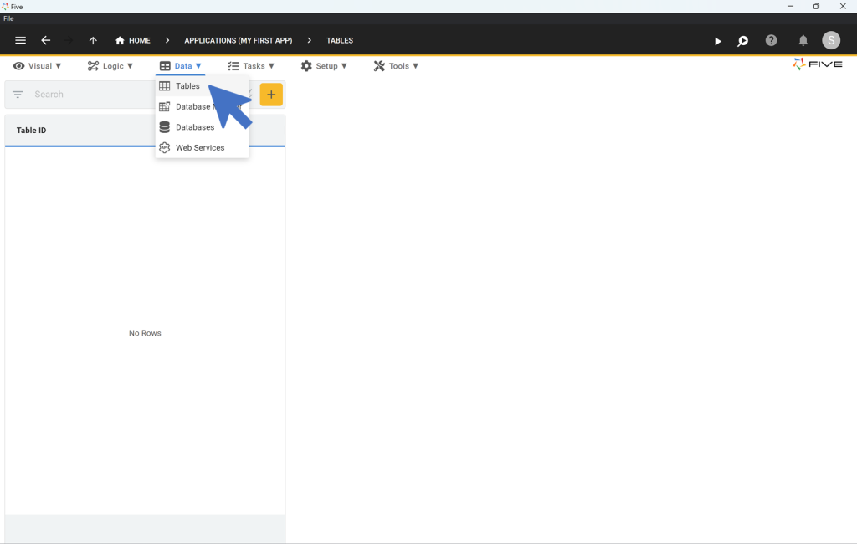View notifications via the bell icon
Screen dimensions: 857x544
coord(802,40)
